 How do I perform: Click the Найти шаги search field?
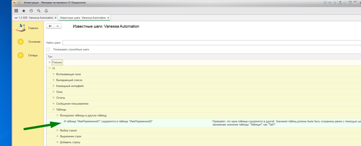(212, 42)
